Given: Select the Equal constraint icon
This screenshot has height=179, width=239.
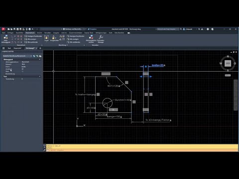Looking at the screenshot, I should [x=21, y=42].
